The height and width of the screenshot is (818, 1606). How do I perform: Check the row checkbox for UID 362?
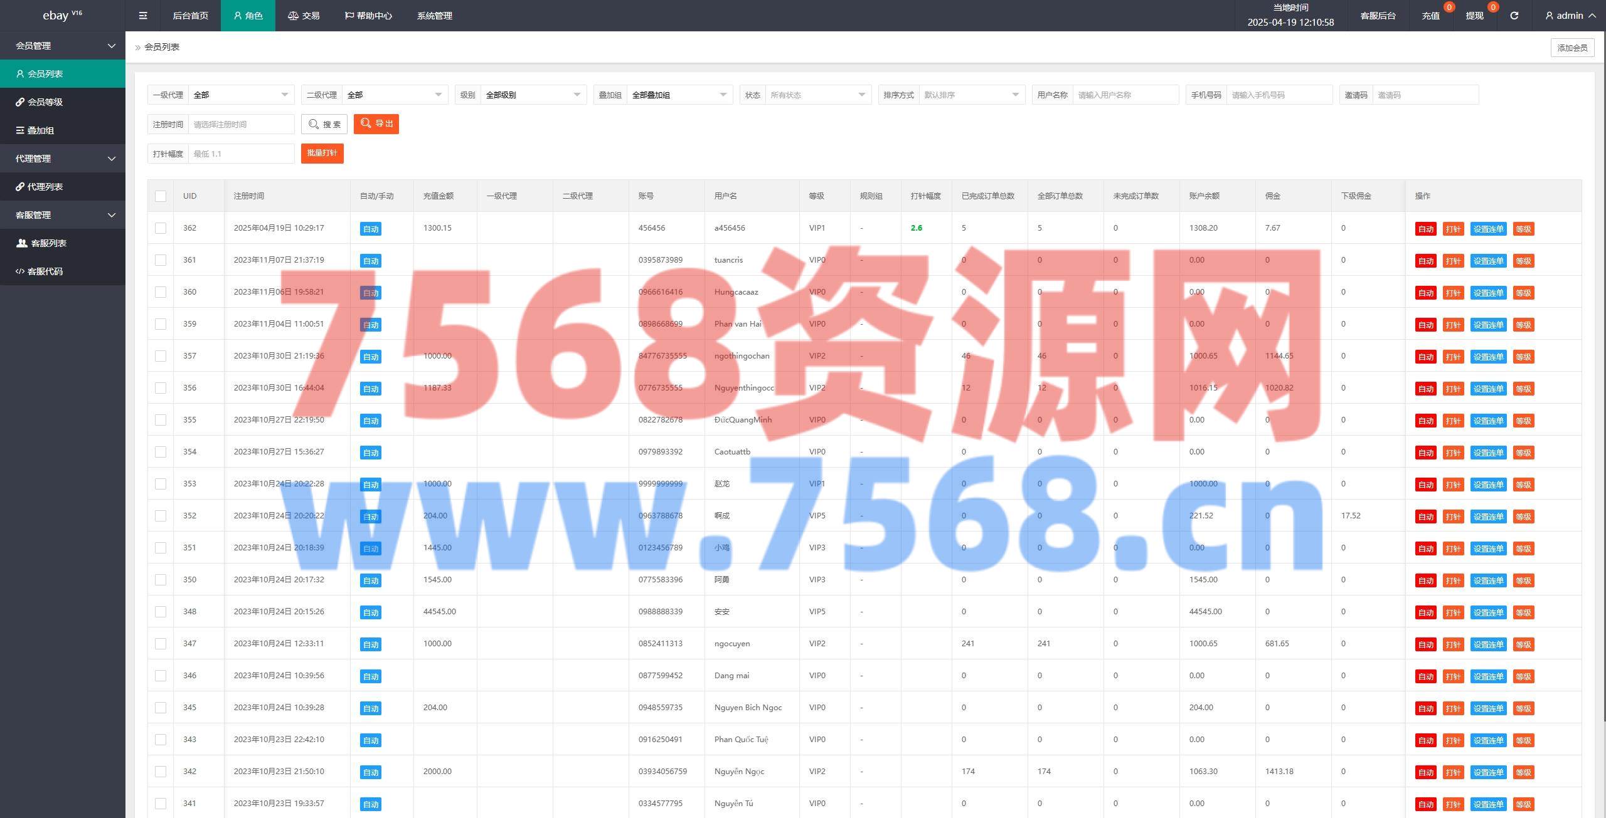161,228
